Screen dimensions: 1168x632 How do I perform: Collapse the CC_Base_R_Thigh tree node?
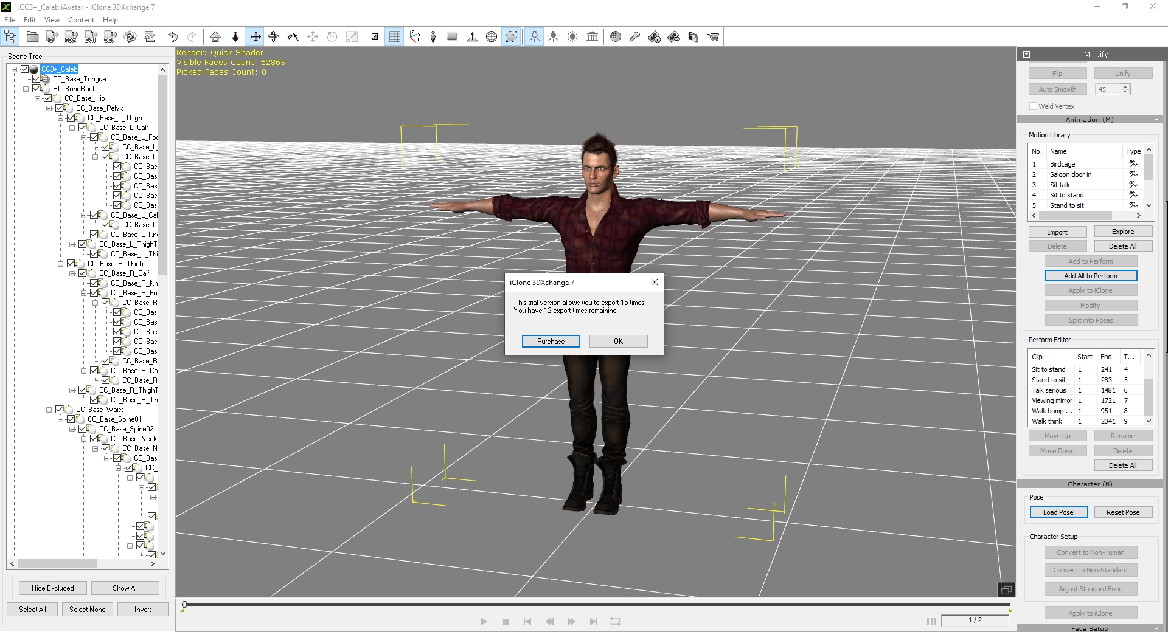61,264
